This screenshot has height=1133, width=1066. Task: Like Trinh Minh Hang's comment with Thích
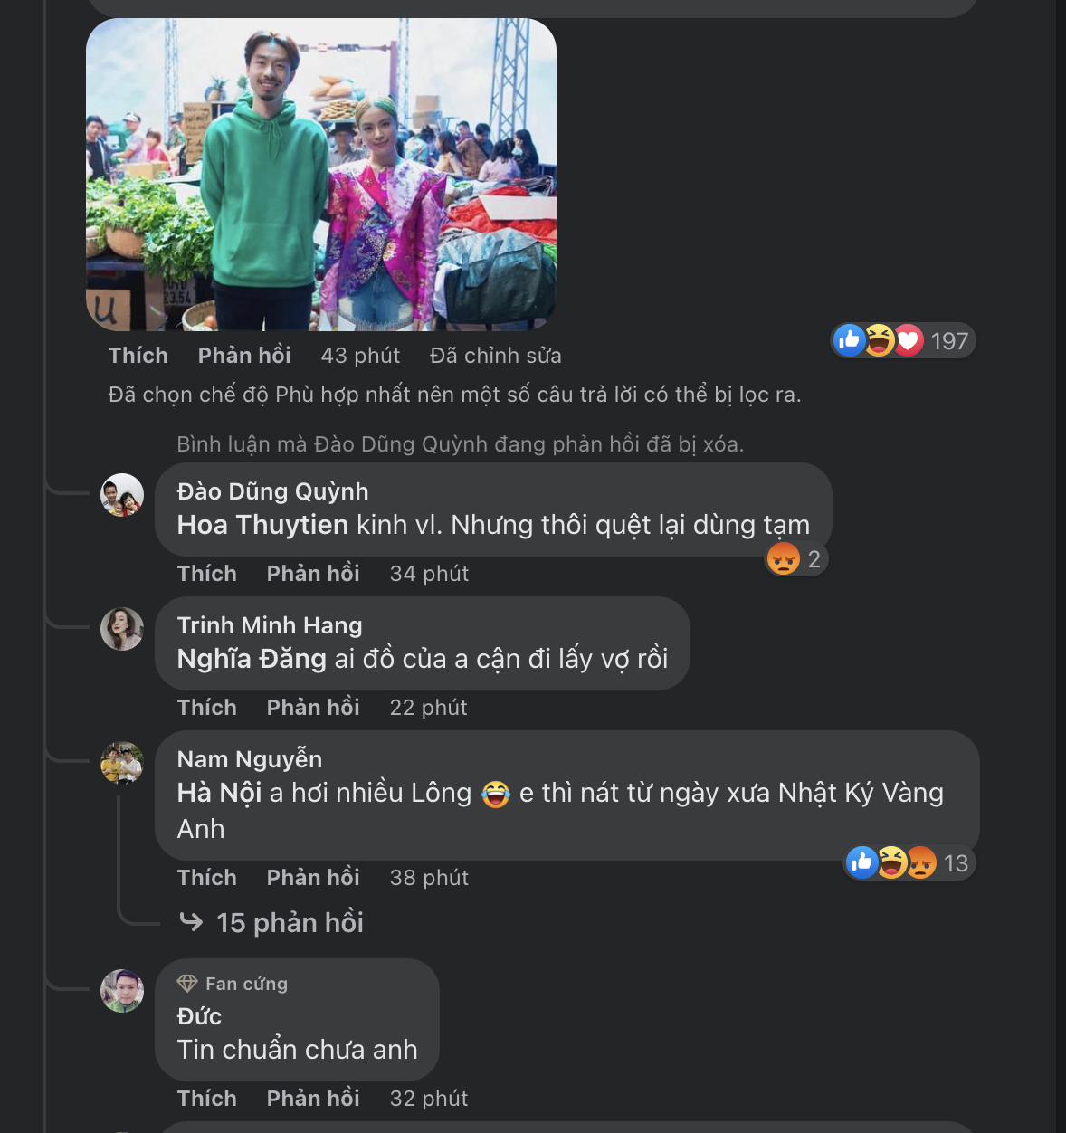pyautogui.click(x=206, y=708)
